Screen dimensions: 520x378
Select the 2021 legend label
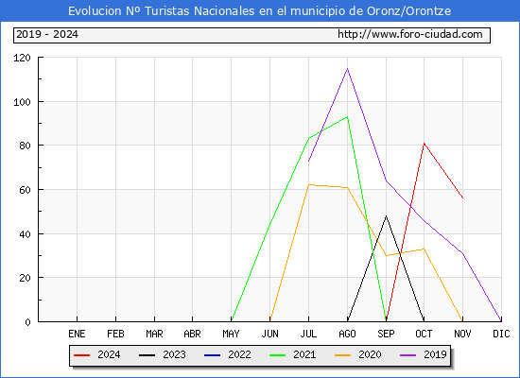304,354
